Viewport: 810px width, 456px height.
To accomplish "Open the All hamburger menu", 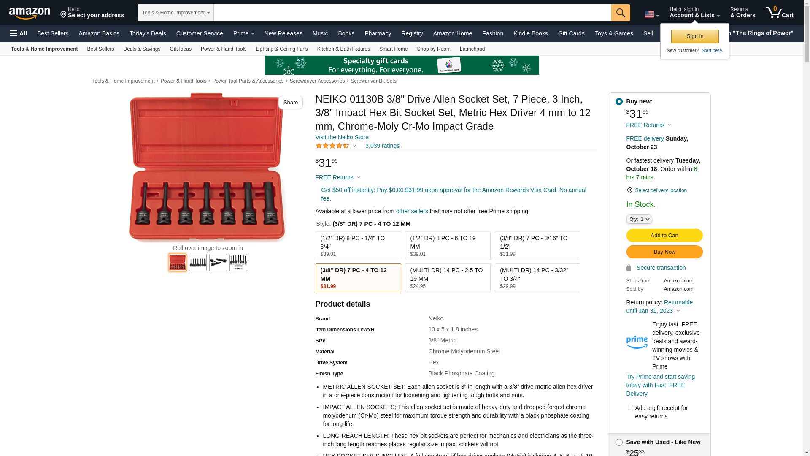I will coord(19,33).
